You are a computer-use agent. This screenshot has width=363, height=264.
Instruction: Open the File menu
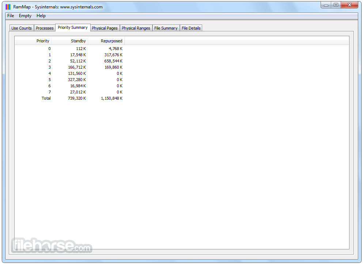[11, 16]
